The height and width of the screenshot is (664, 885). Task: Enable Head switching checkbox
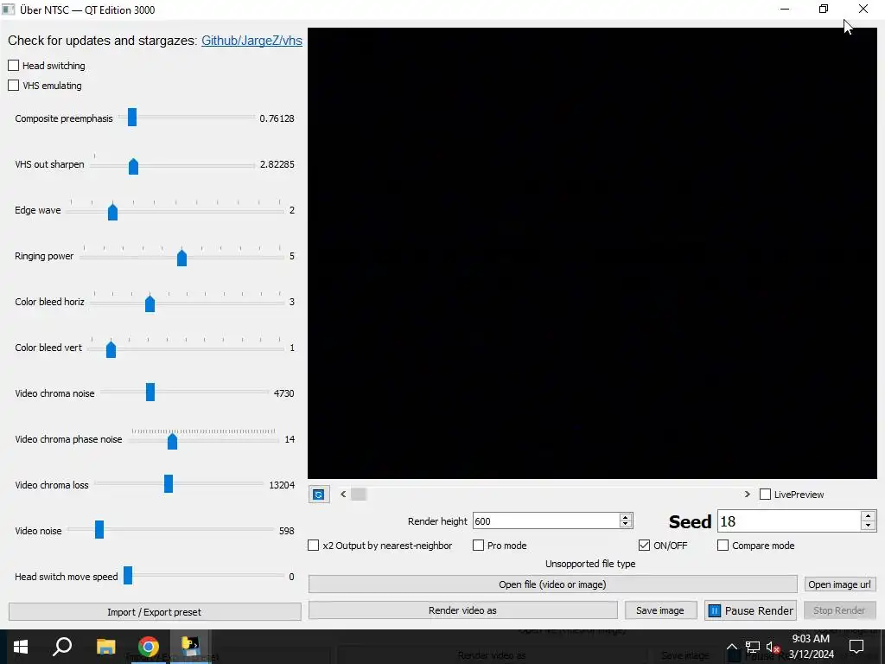pos(14,66)
